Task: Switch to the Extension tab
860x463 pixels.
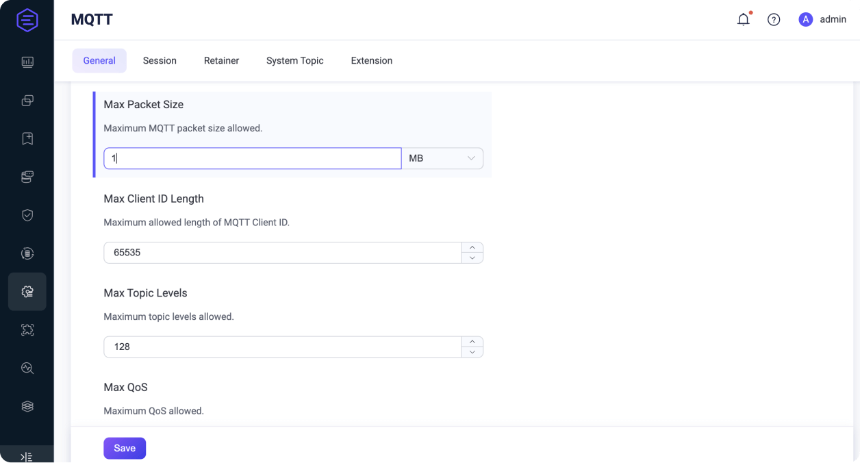Action: (x=372, y=60)
